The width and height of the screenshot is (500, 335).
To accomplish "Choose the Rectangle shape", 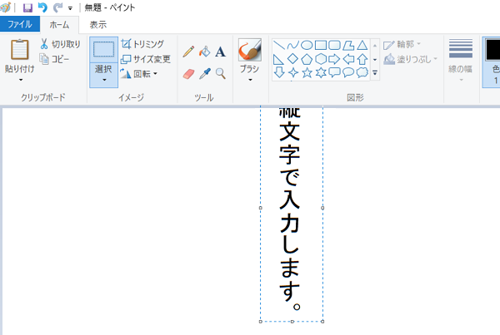I will (321, 45).
